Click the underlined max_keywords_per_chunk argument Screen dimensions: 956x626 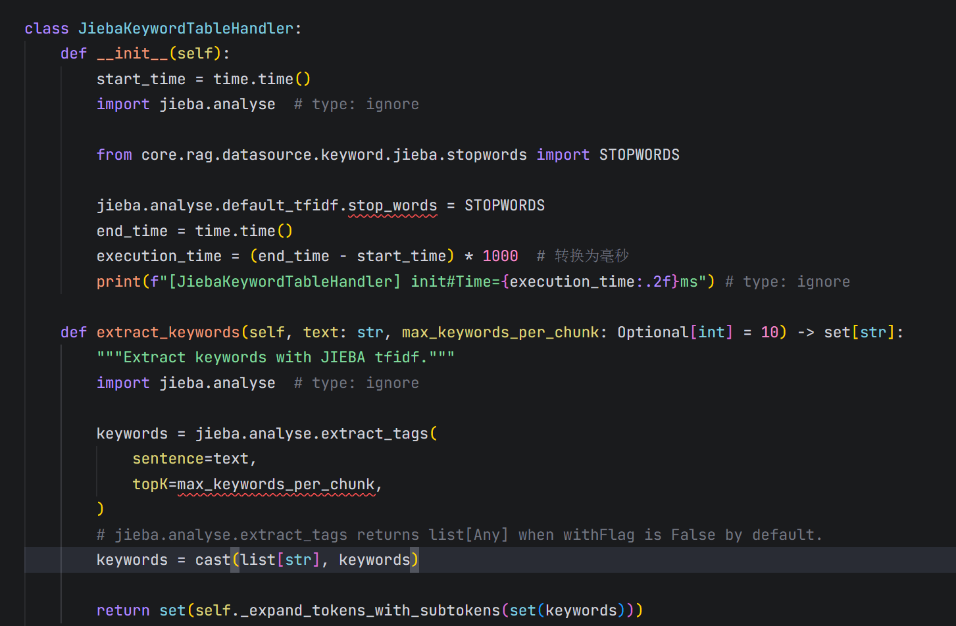pyautogui.click(x=276, y=484)
